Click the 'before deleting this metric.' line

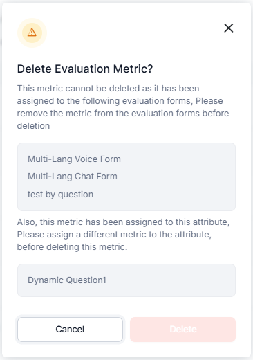(72, 247)
